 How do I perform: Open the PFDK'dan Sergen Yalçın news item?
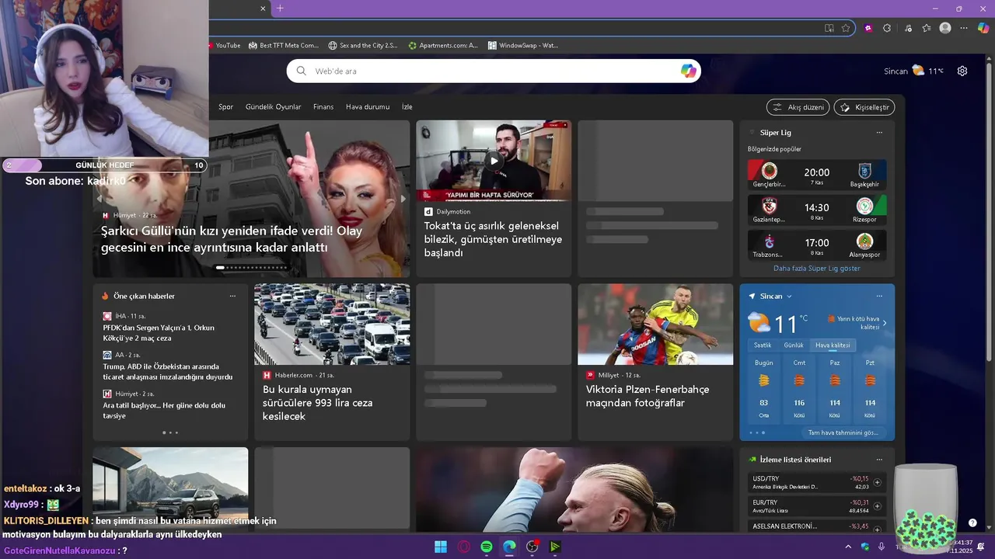click(x=159, y=333)
